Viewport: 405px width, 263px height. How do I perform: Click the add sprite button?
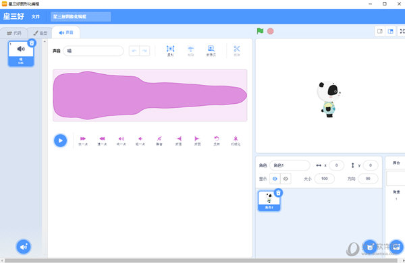(370, 247)
